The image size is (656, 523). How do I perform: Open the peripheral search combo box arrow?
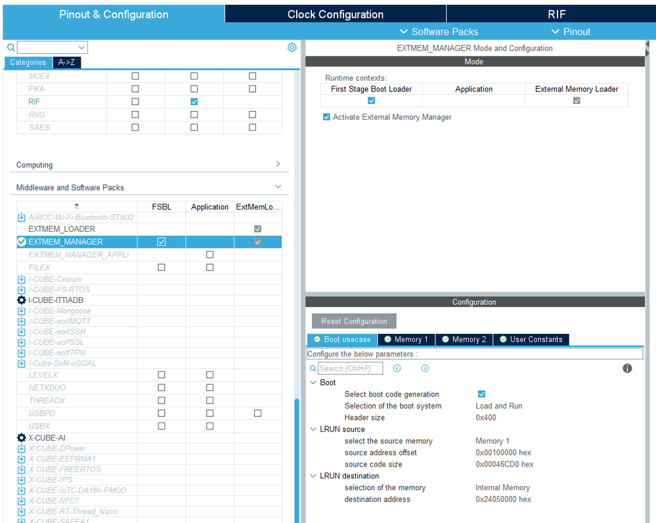[x=82, y=47]
